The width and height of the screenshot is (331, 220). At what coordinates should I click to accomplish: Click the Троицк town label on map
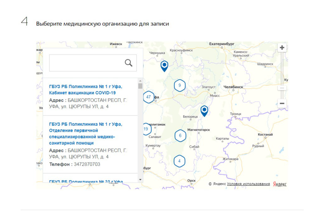(236, 114)
